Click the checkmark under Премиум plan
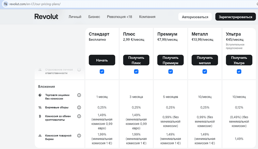This screenshot has height=149, width=258. point(171,72)
